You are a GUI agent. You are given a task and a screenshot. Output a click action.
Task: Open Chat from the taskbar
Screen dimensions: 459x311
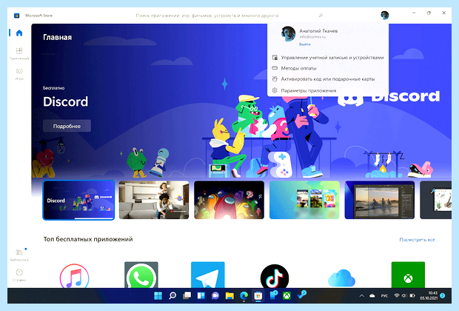coord(215,295)
